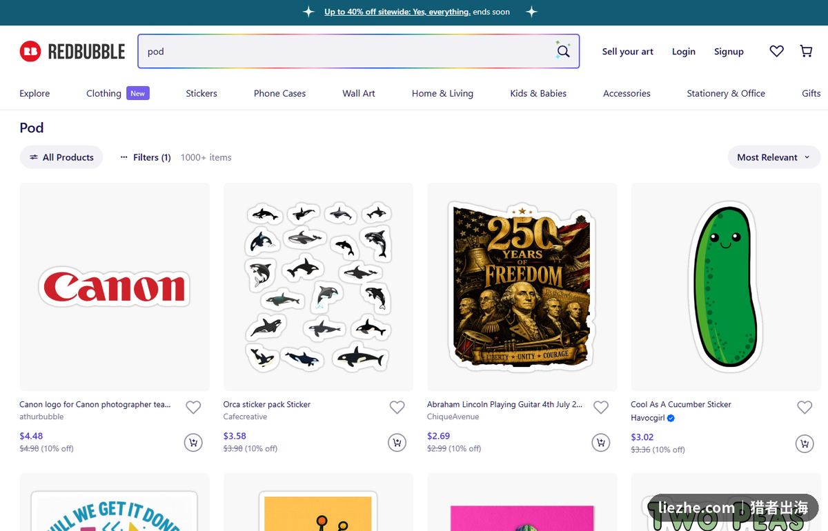828x531 pixels.
Task: Open the Kids & Babies menu
Action: (x=538, y=93)
